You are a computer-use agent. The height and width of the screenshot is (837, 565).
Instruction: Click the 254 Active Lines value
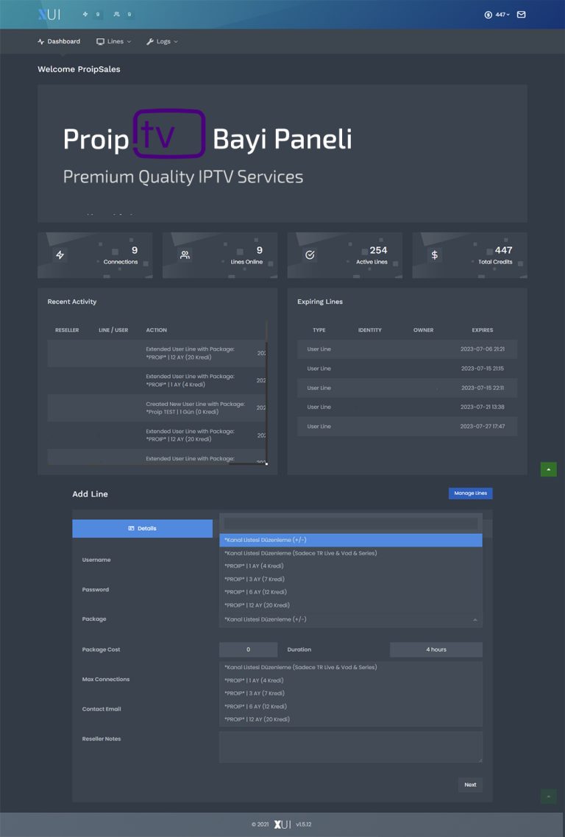click(x=378, y=250)
